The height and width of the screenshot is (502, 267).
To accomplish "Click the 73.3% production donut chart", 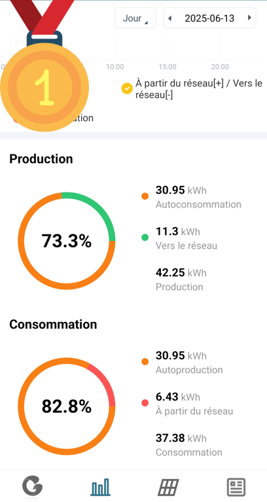I will [x=67, y=241].
